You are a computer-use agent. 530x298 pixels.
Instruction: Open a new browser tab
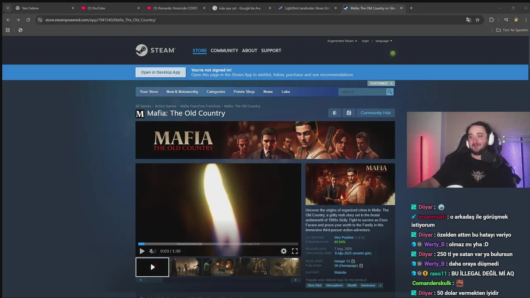[x=411, y=8]
